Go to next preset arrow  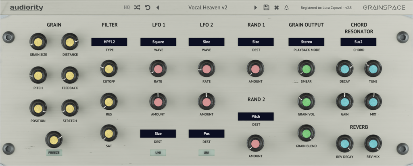[x=255, y=8]
